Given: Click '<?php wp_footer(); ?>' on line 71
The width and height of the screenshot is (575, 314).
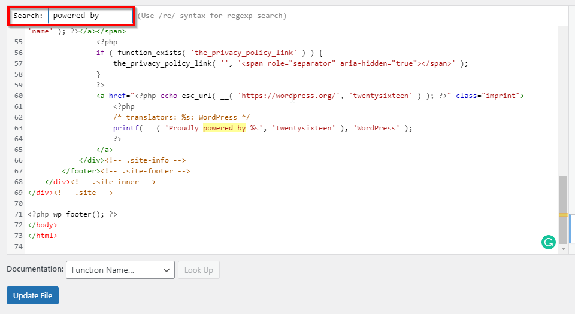Looking at the screenshot, I should coord(72,214).
